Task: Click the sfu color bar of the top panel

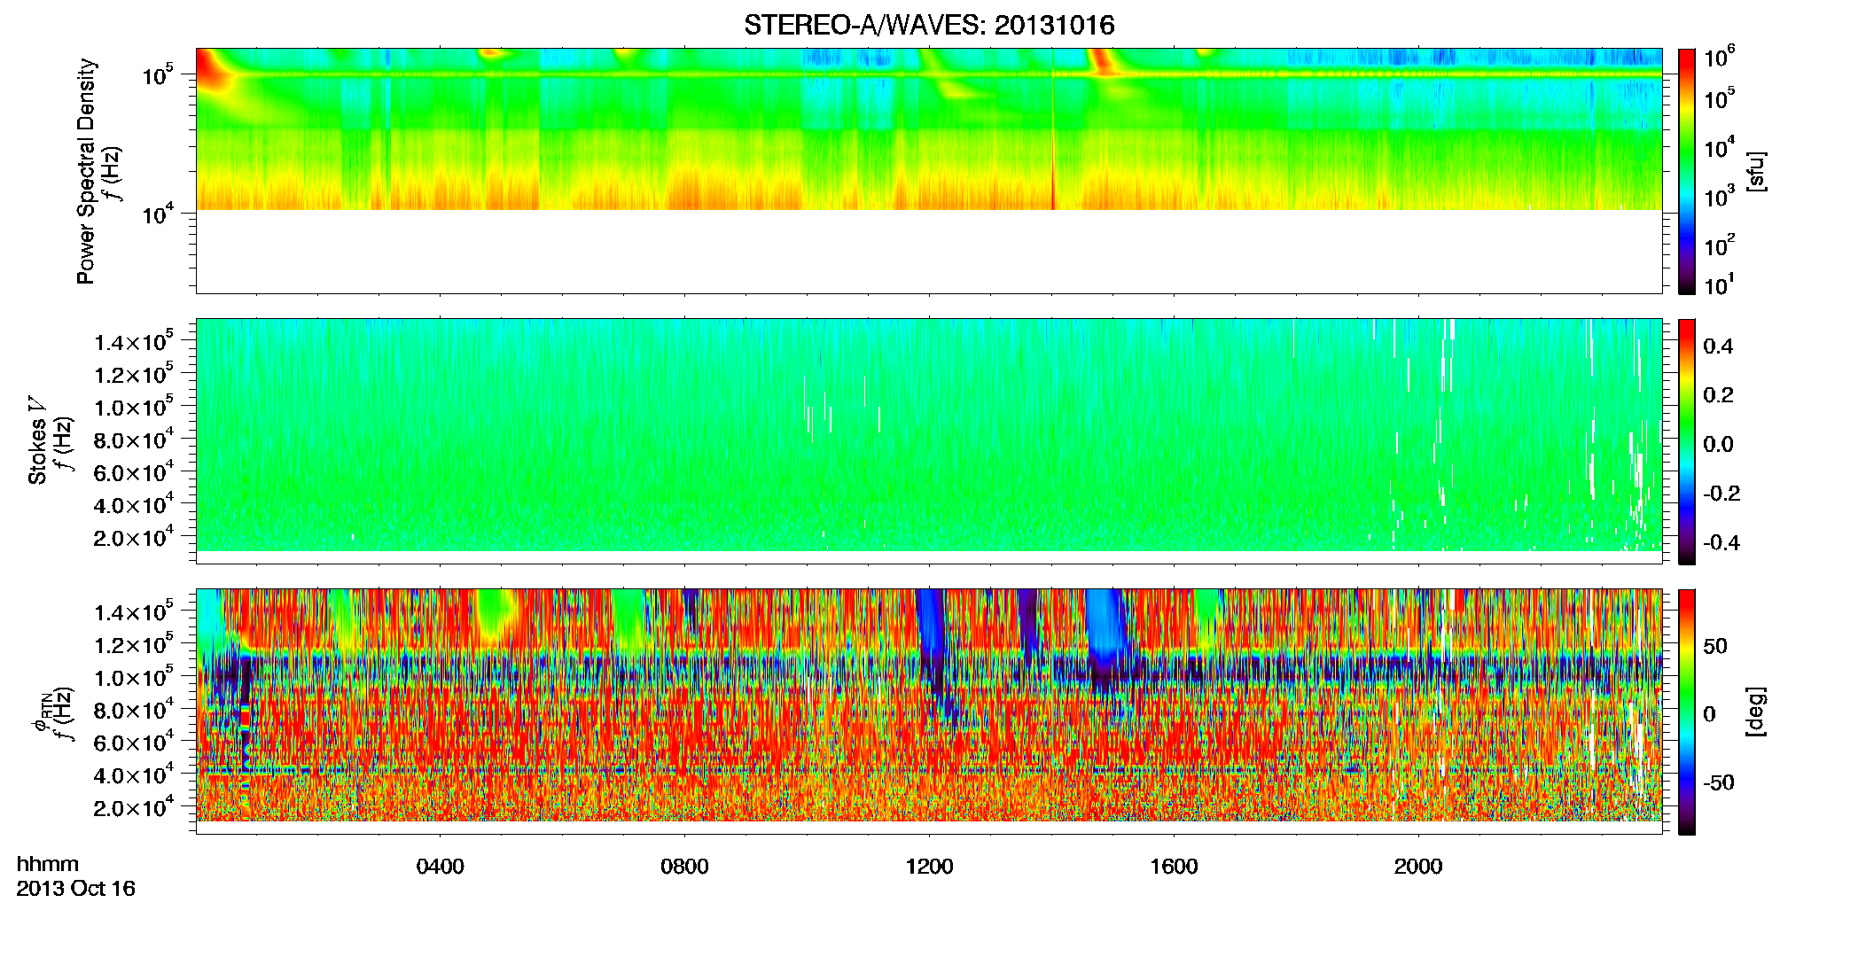Action: coord(1687,171)
